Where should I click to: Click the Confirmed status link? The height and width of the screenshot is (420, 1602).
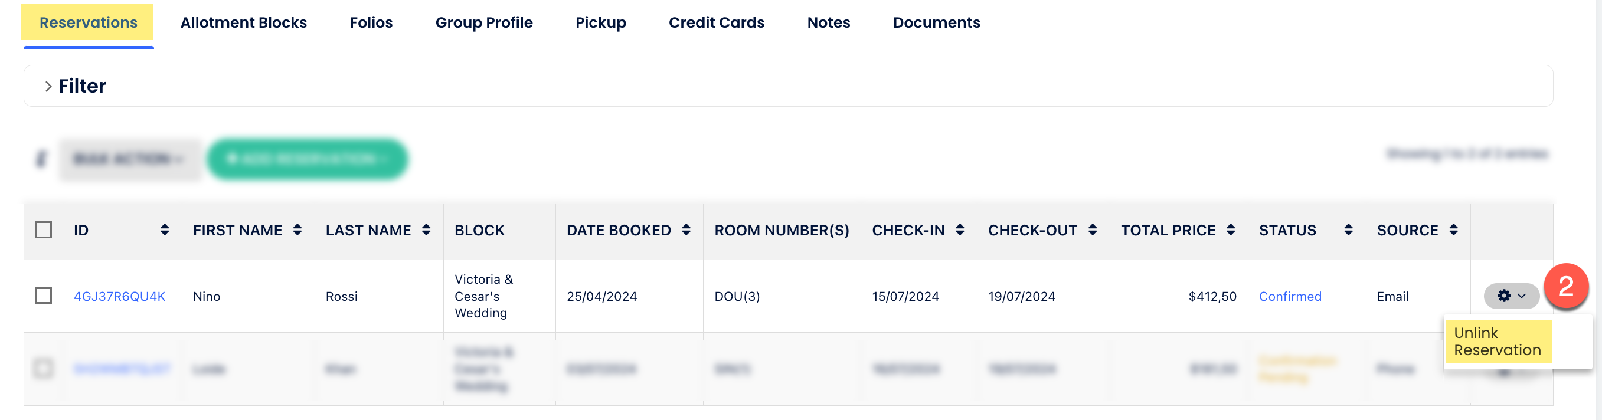tap(1290, 296)
